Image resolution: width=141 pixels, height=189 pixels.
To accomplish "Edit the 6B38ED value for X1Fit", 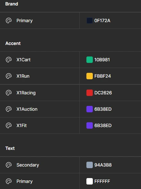I will coord(103,125).
